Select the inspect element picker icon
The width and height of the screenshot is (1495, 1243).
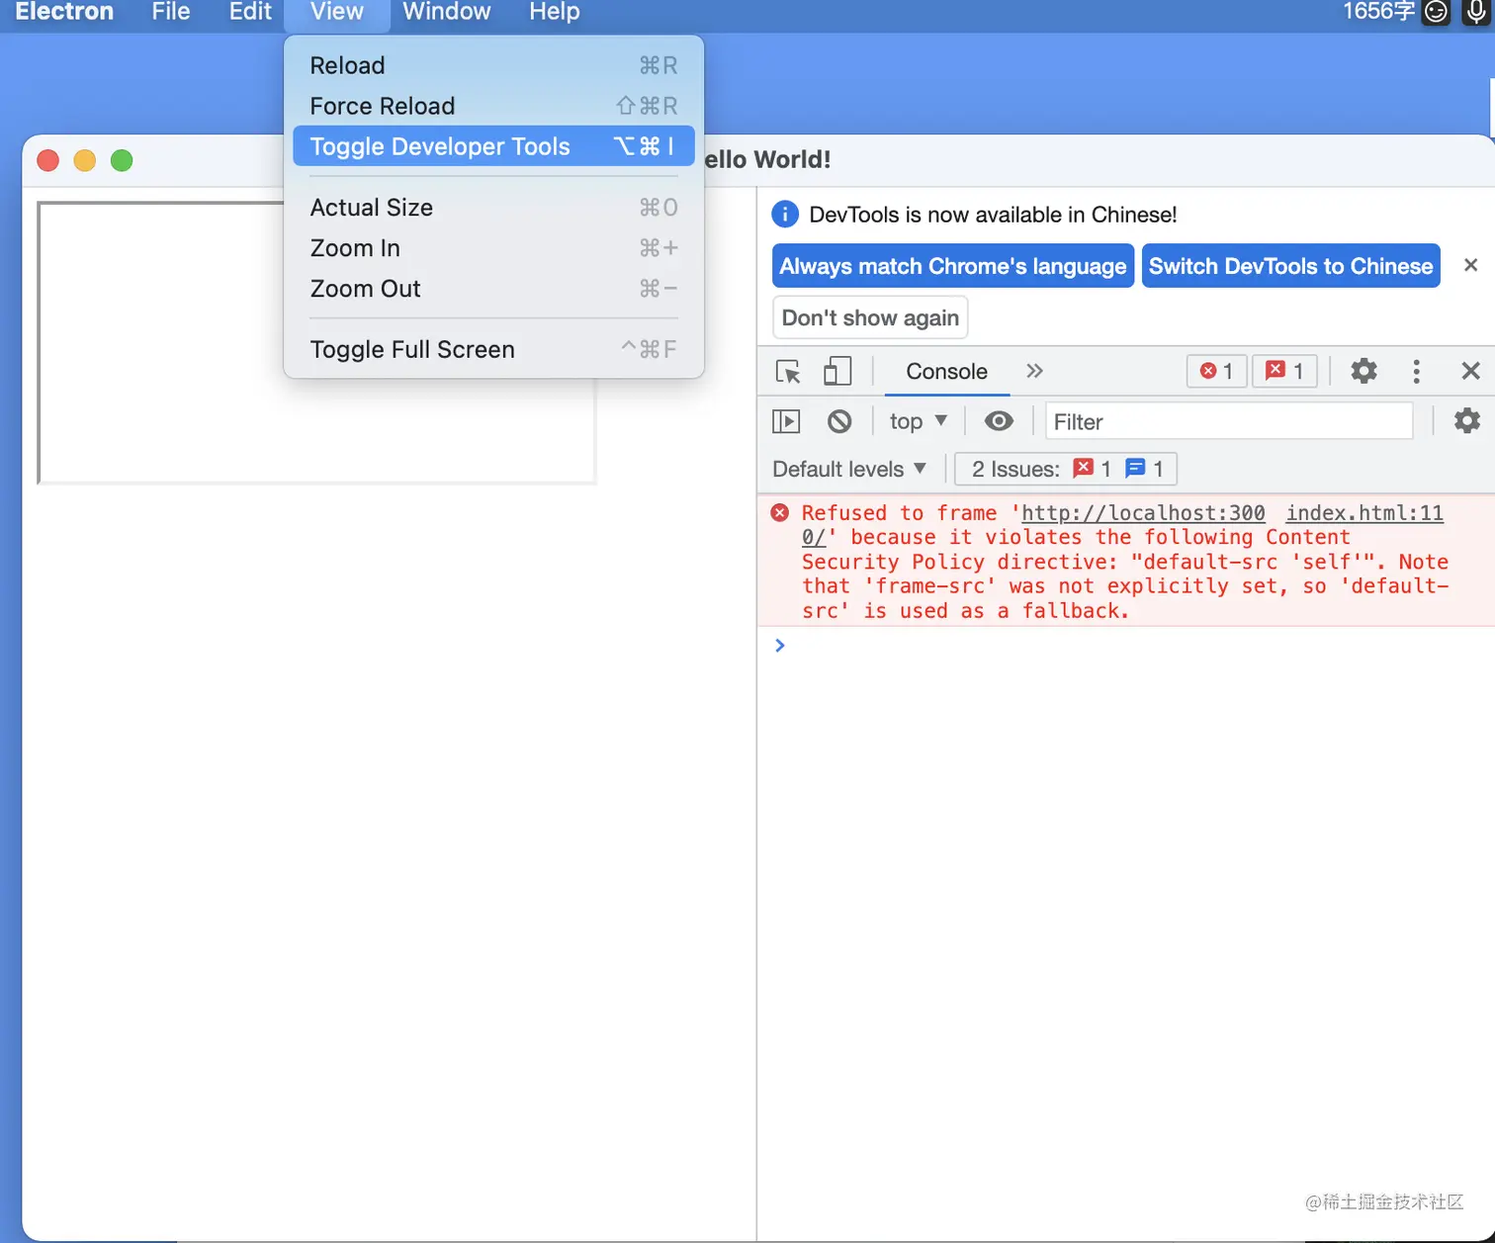(788, 372)
